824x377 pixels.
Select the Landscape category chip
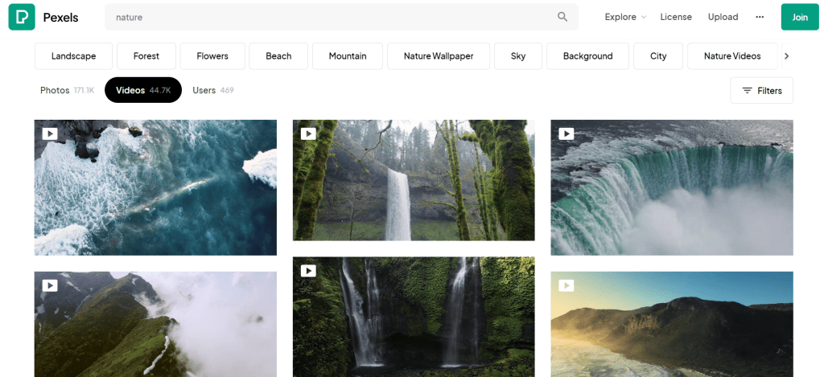point(73,56)
